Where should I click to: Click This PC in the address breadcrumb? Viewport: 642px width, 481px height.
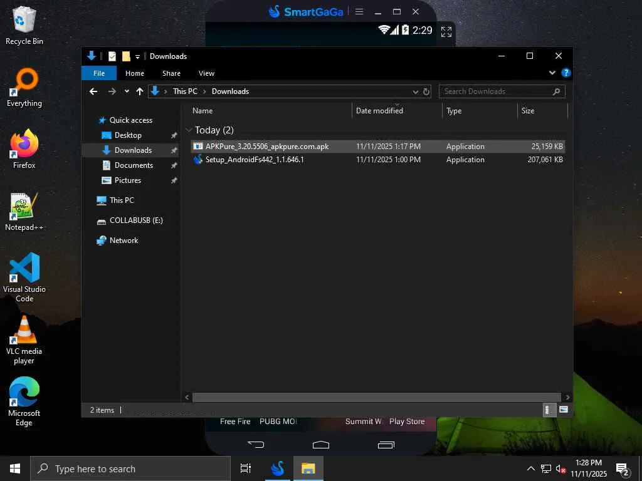tap(185, 91)
